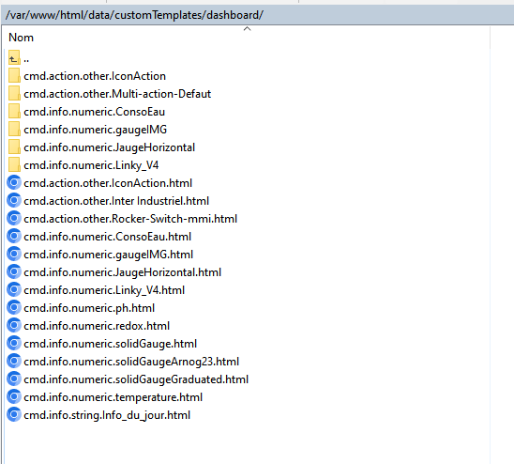Select file name cmd.info.numeric.gaugeIMG.html
This screenshot has height=464, width=514.
tap(109, 255)
